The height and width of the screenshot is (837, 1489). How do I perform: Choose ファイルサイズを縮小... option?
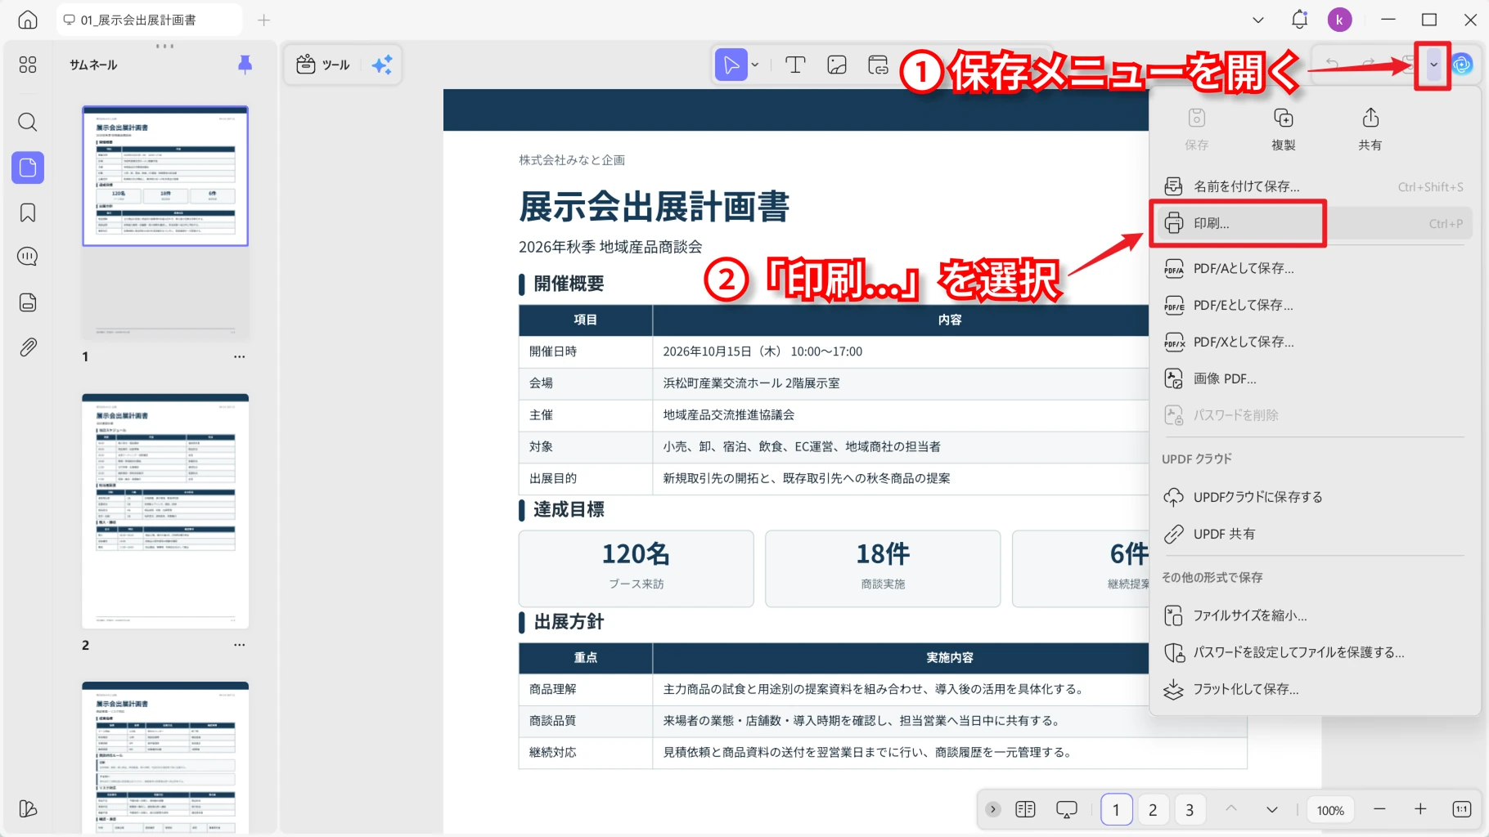[1313, 615]
